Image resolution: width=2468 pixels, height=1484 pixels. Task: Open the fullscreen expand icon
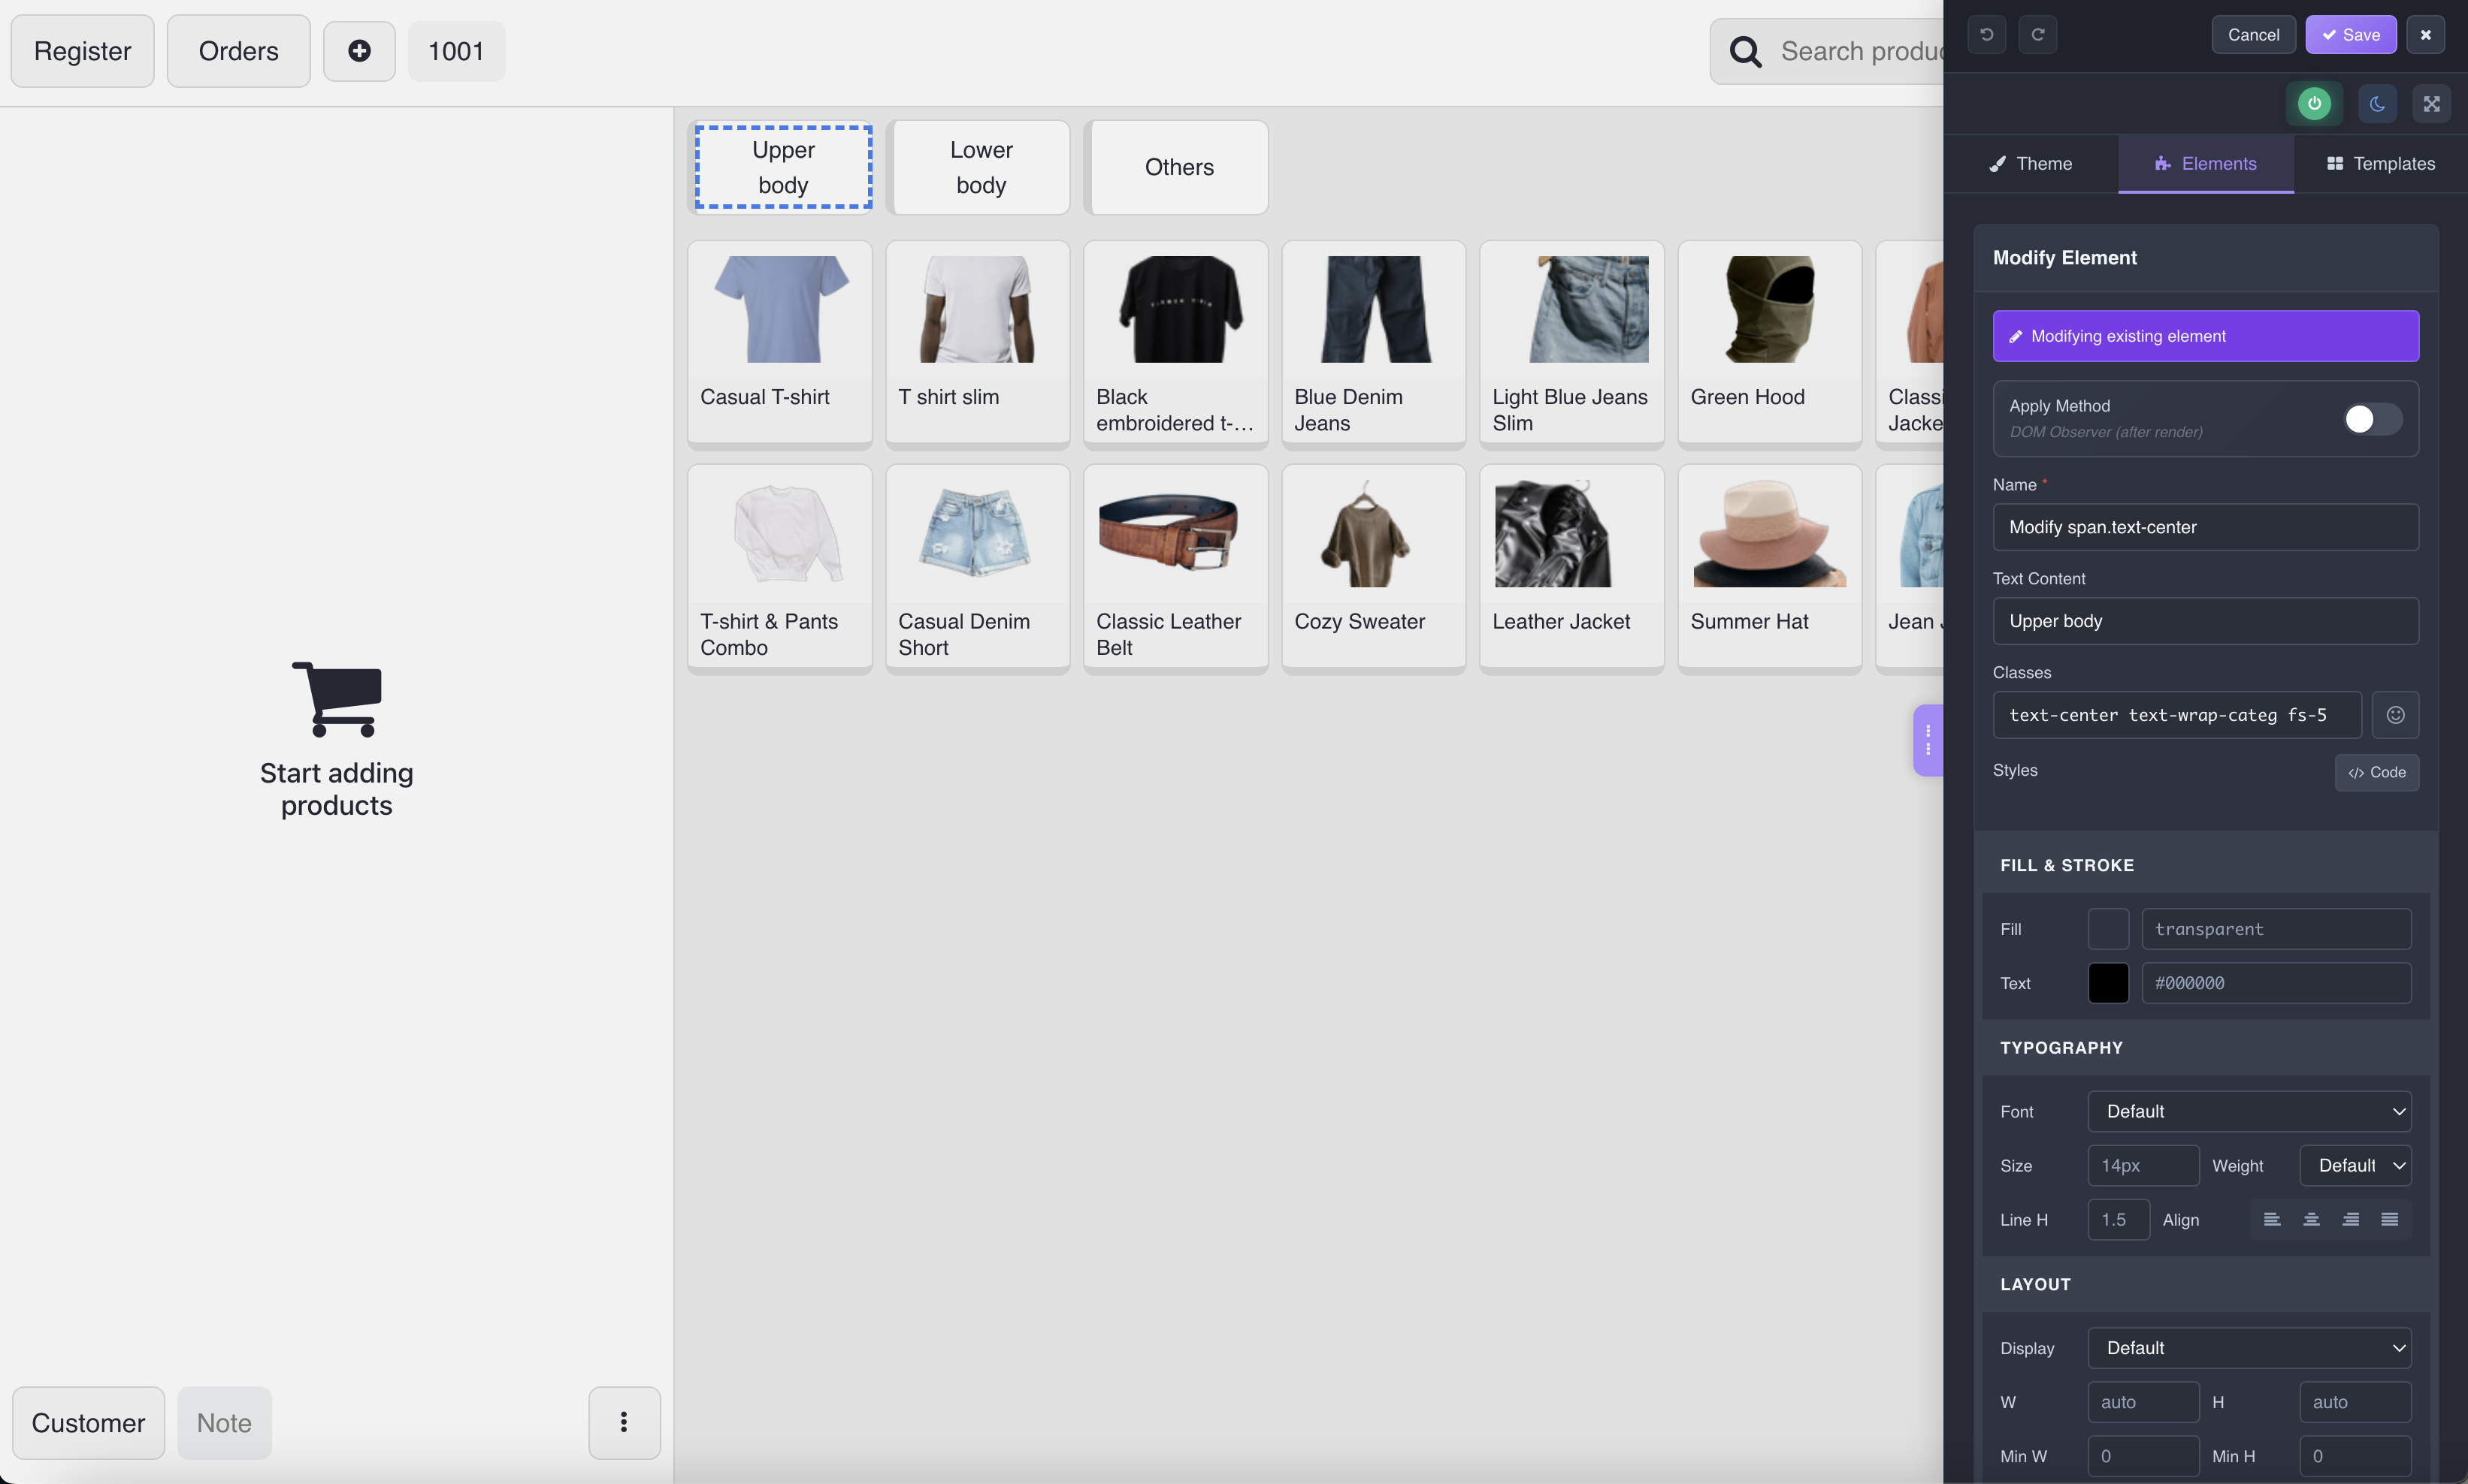pos(2431,103)
